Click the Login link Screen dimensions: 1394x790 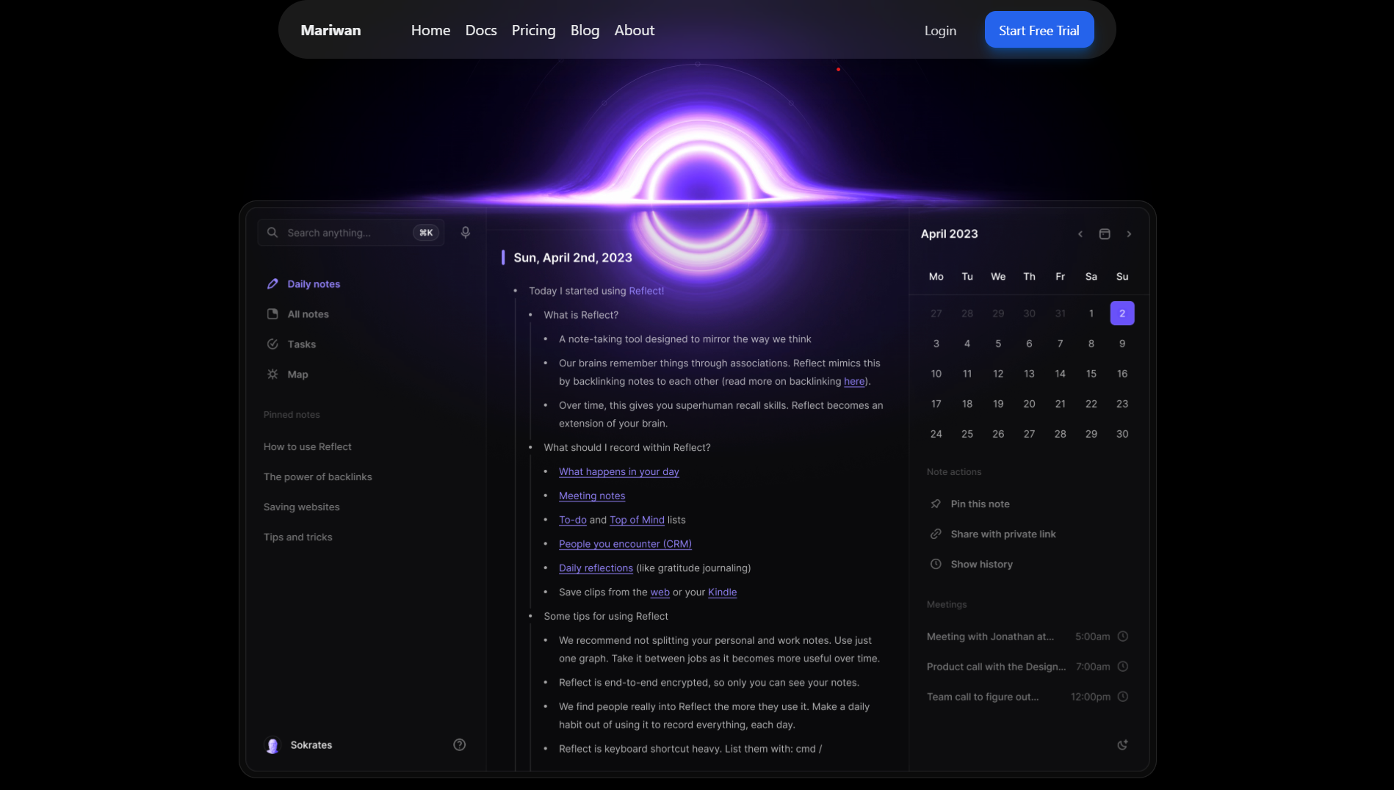[940, 31]
